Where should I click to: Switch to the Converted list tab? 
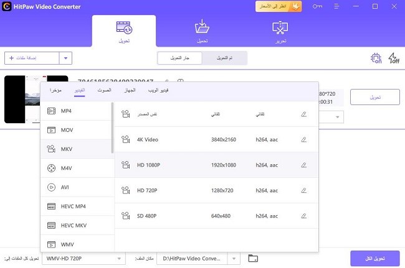[x=224, y=58]
